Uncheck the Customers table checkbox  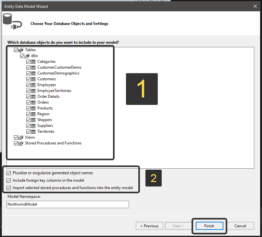[x=28, y=79]
